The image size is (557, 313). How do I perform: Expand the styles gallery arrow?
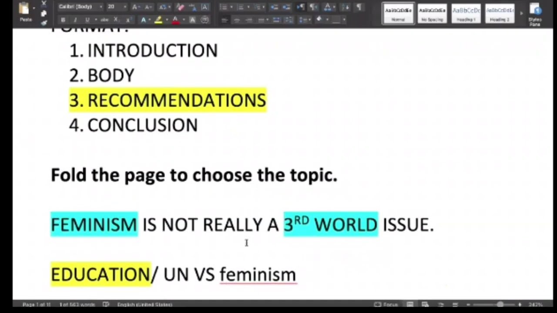pyautogui.click(x=521, y=13)
